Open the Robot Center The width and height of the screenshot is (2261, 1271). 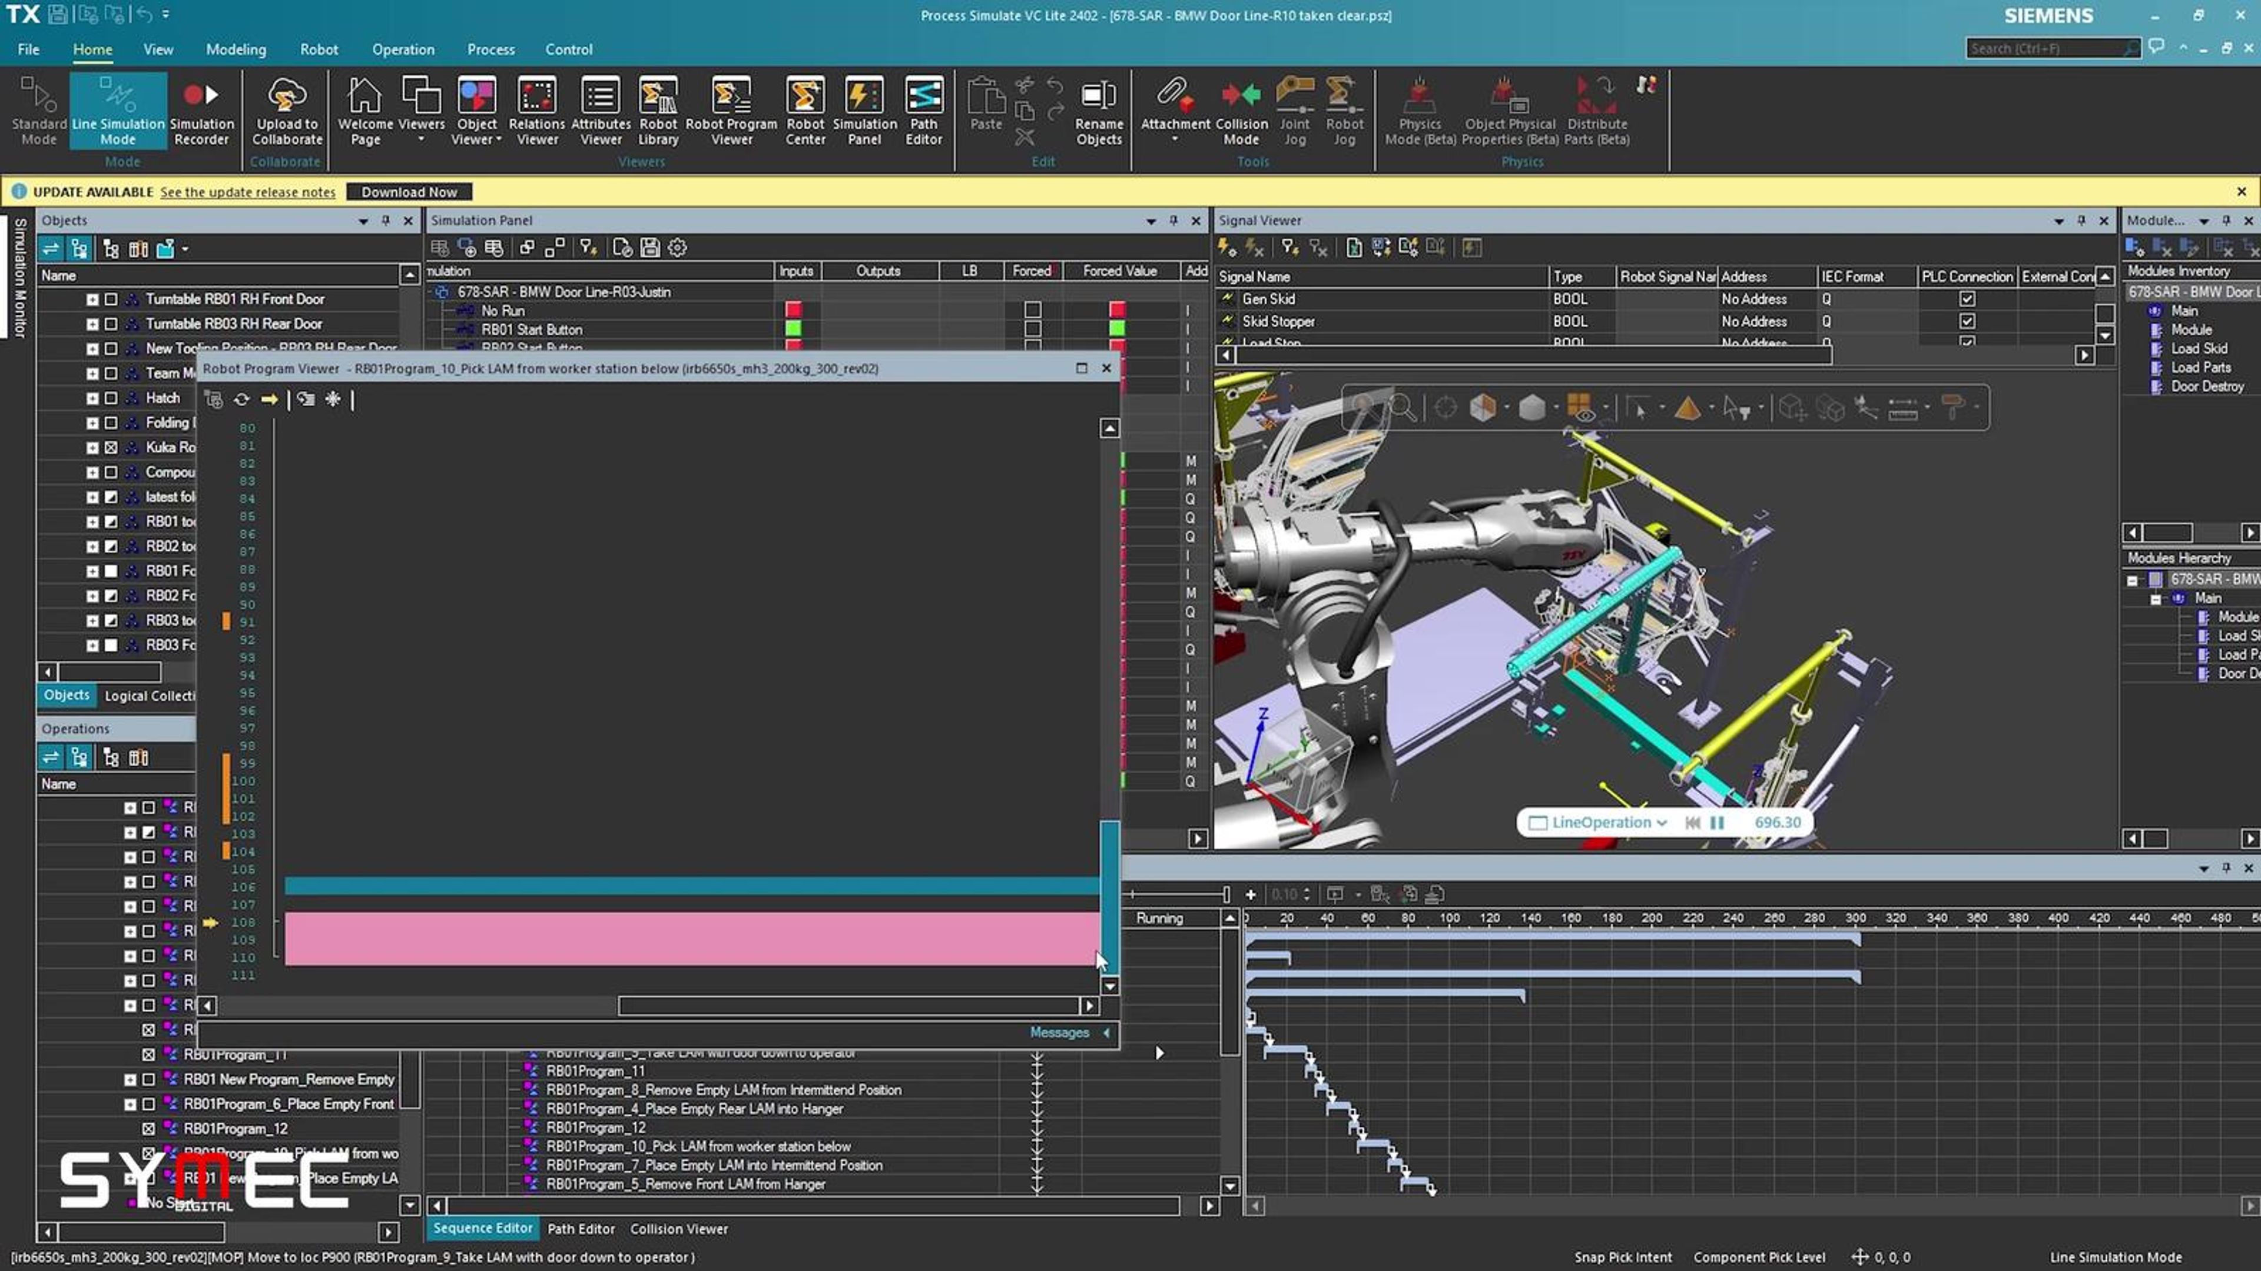coord(805,111)
